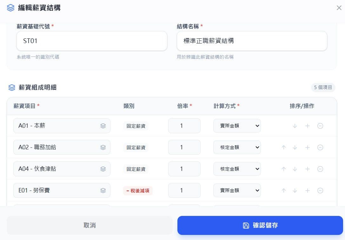Remove the A01 - 本薪 row with minus icon

tap(320, 126)
